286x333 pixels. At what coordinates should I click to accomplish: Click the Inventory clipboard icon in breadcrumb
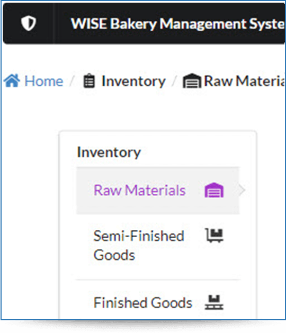coord(89,80)
